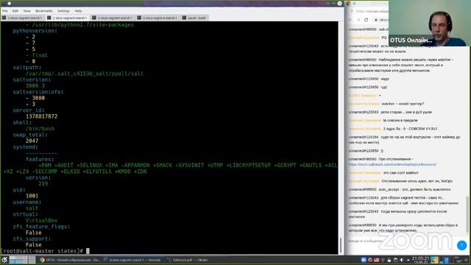The height and width of the screenshot is (265, 471).
Task: Click the 'zfs_feature_flags:' key in terminal
Action: pyautogui.click(x=41, y=227)
